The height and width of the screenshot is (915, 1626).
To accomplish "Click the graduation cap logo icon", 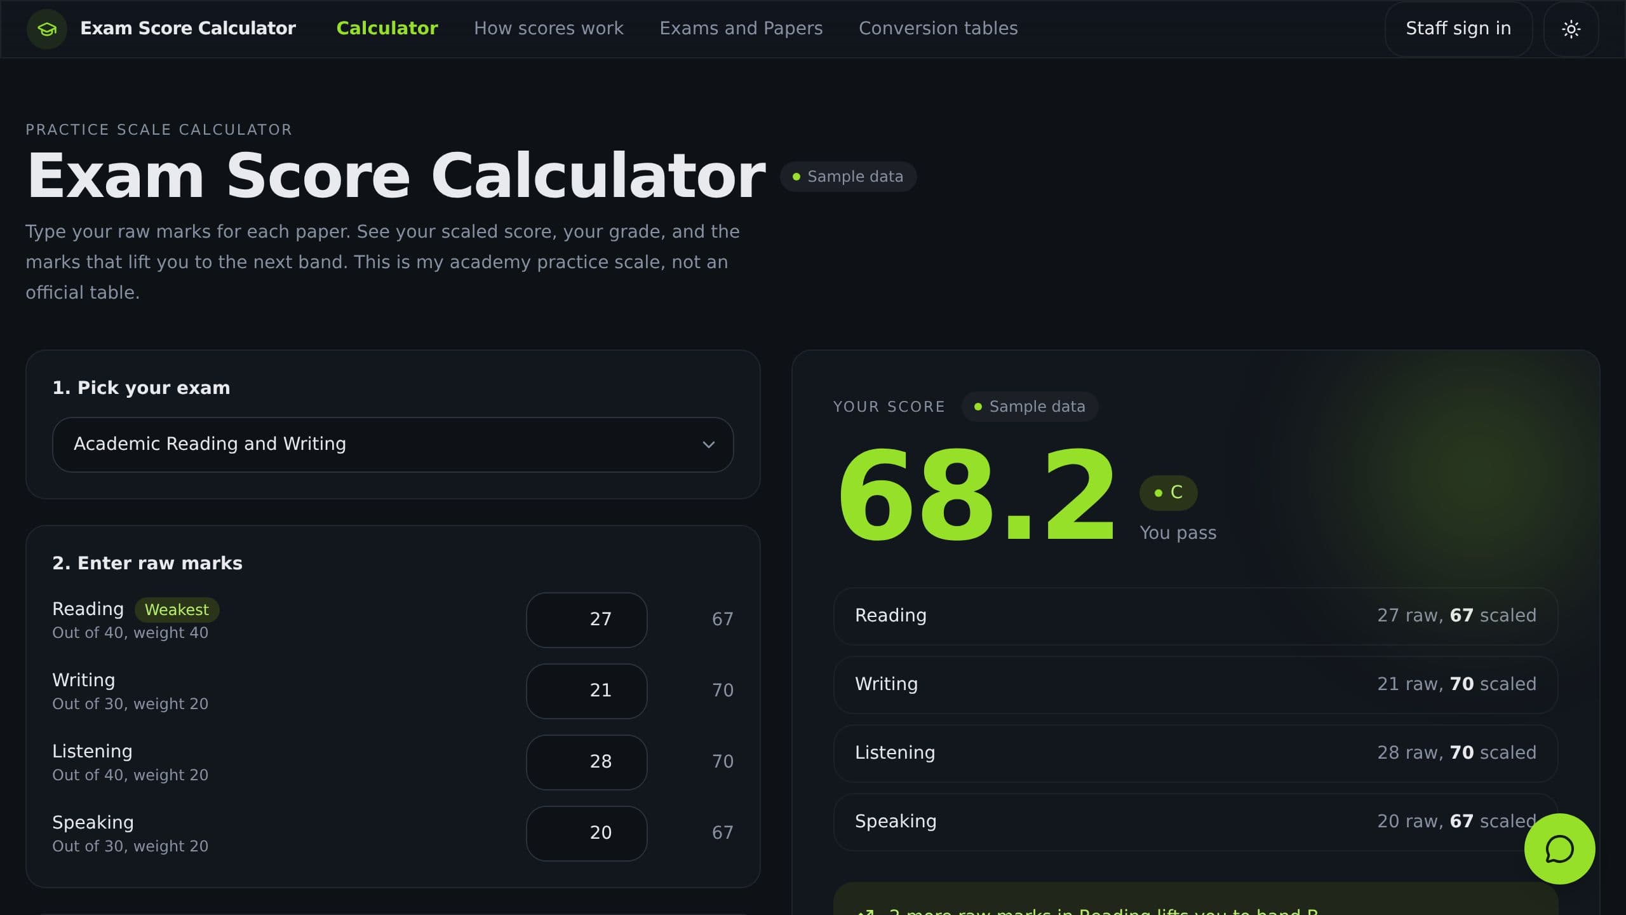I will (x=47, y=29).
